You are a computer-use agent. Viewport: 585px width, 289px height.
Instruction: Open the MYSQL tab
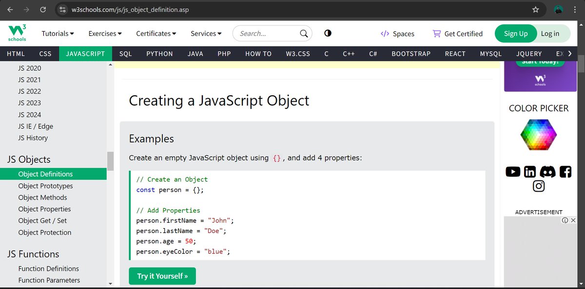click(x=491, y=54)
